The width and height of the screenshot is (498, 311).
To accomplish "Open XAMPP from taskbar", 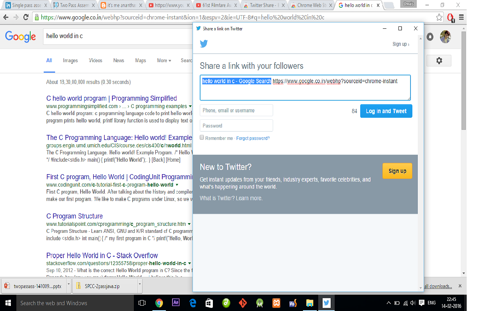I will 276,303.
